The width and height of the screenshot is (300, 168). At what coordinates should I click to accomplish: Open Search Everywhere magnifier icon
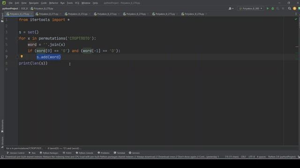click(290, 8)
